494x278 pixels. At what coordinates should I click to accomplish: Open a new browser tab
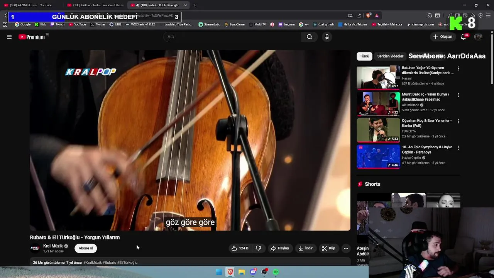[x=195, y=5]
